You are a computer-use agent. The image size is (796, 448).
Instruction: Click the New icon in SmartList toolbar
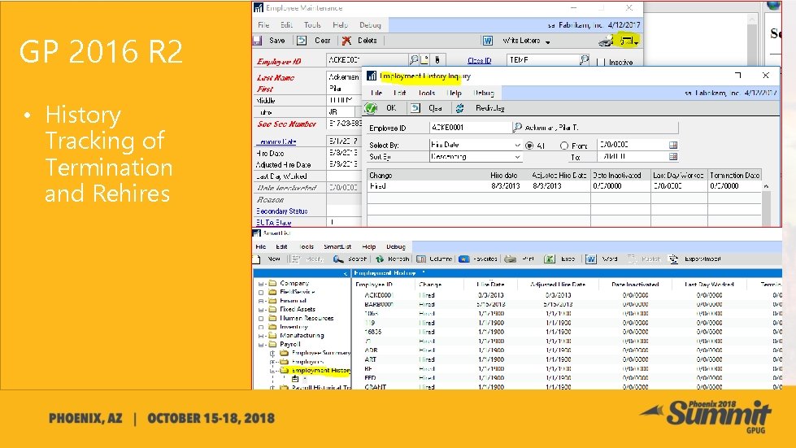tap(257, 259)
